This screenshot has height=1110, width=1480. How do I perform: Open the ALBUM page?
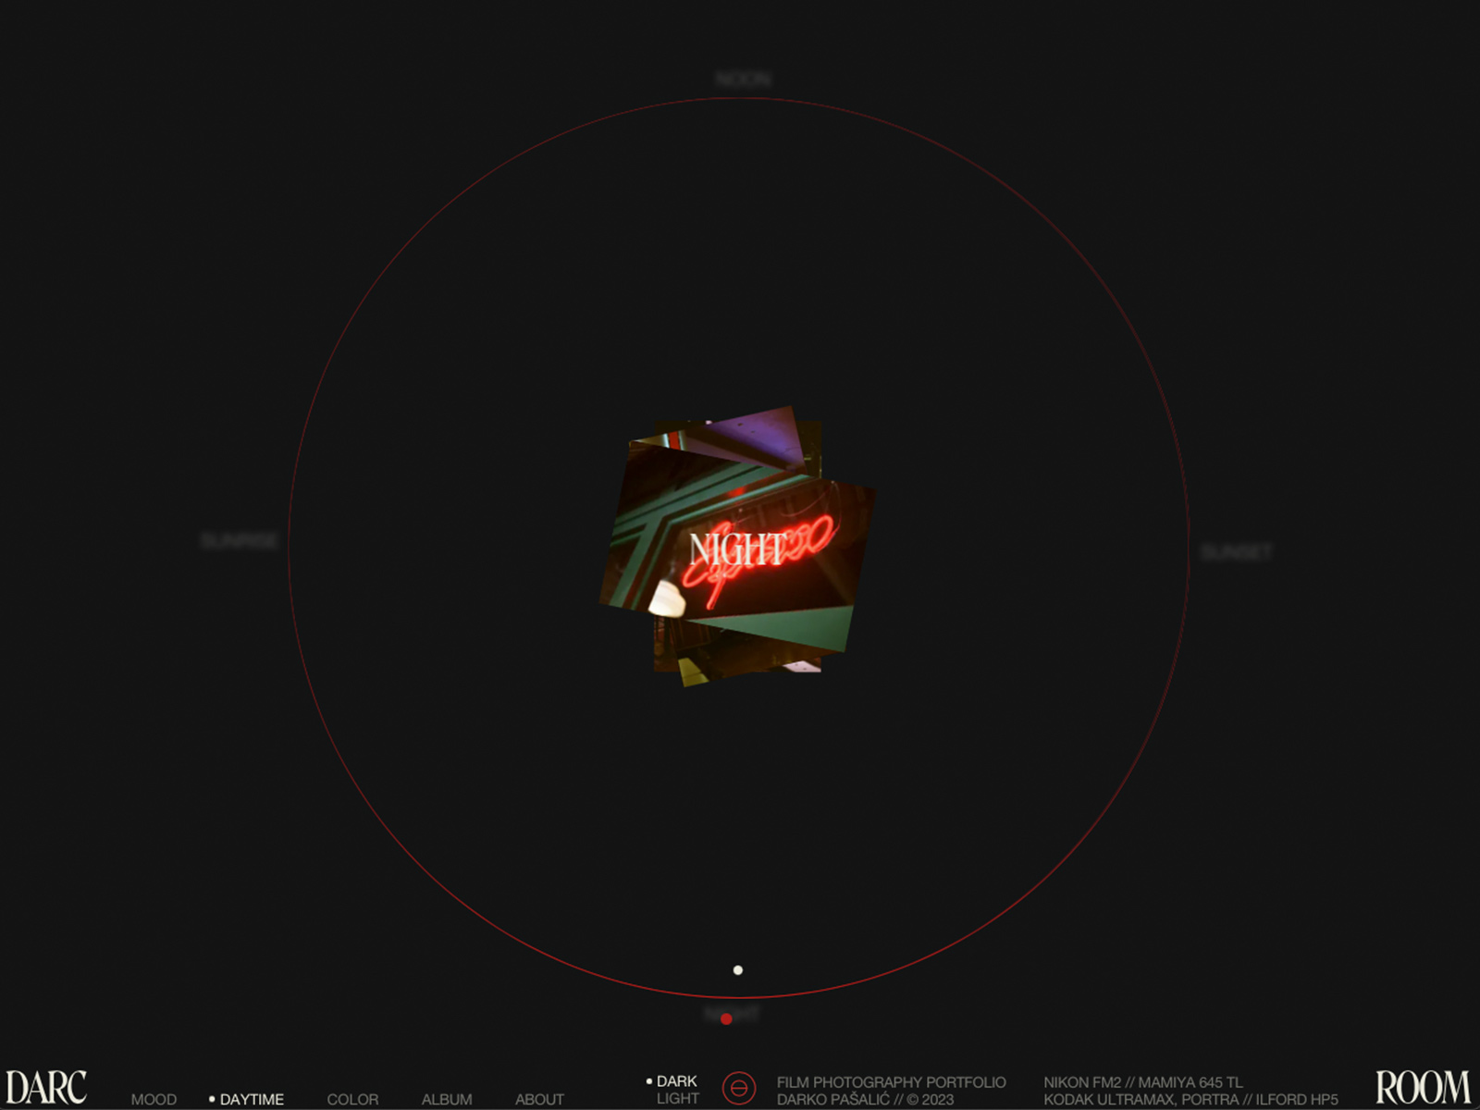tap(447, 1099)
